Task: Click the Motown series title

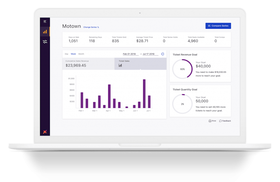Action: click(x=72, y=26)
